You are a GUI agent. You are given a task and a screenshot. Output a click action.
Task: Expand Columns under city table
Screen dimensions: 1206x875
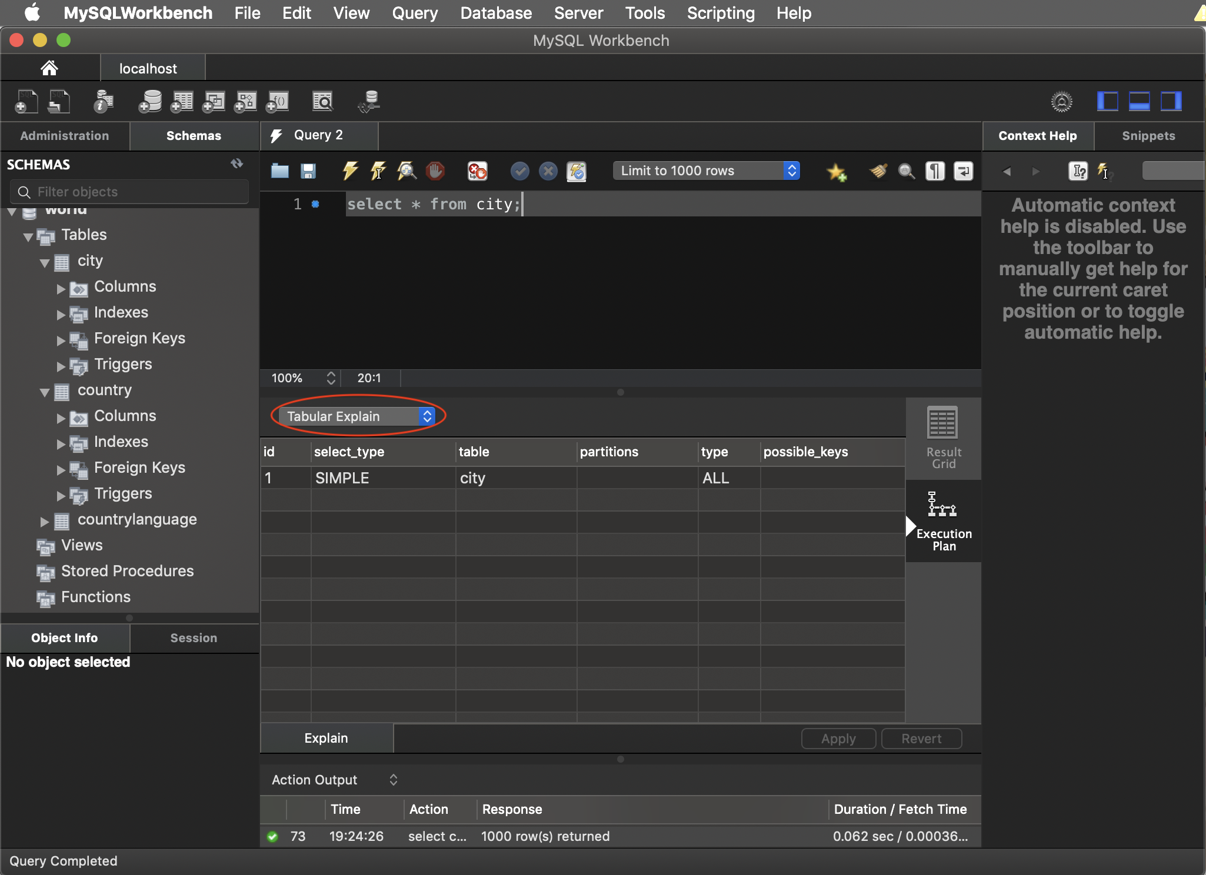tap(61, 288)
